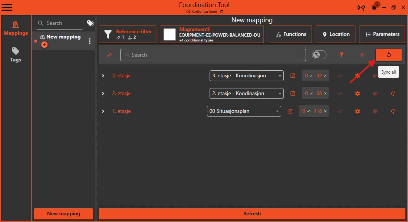This screenshot has height=222, width=408.
Task: Open gear settings on the 2. etasje row
Action: point(357,93)
